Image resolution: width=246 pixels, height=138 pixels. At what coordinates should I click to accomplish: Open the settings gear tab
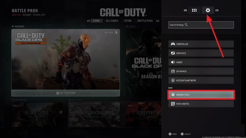(x=208, y=10)
